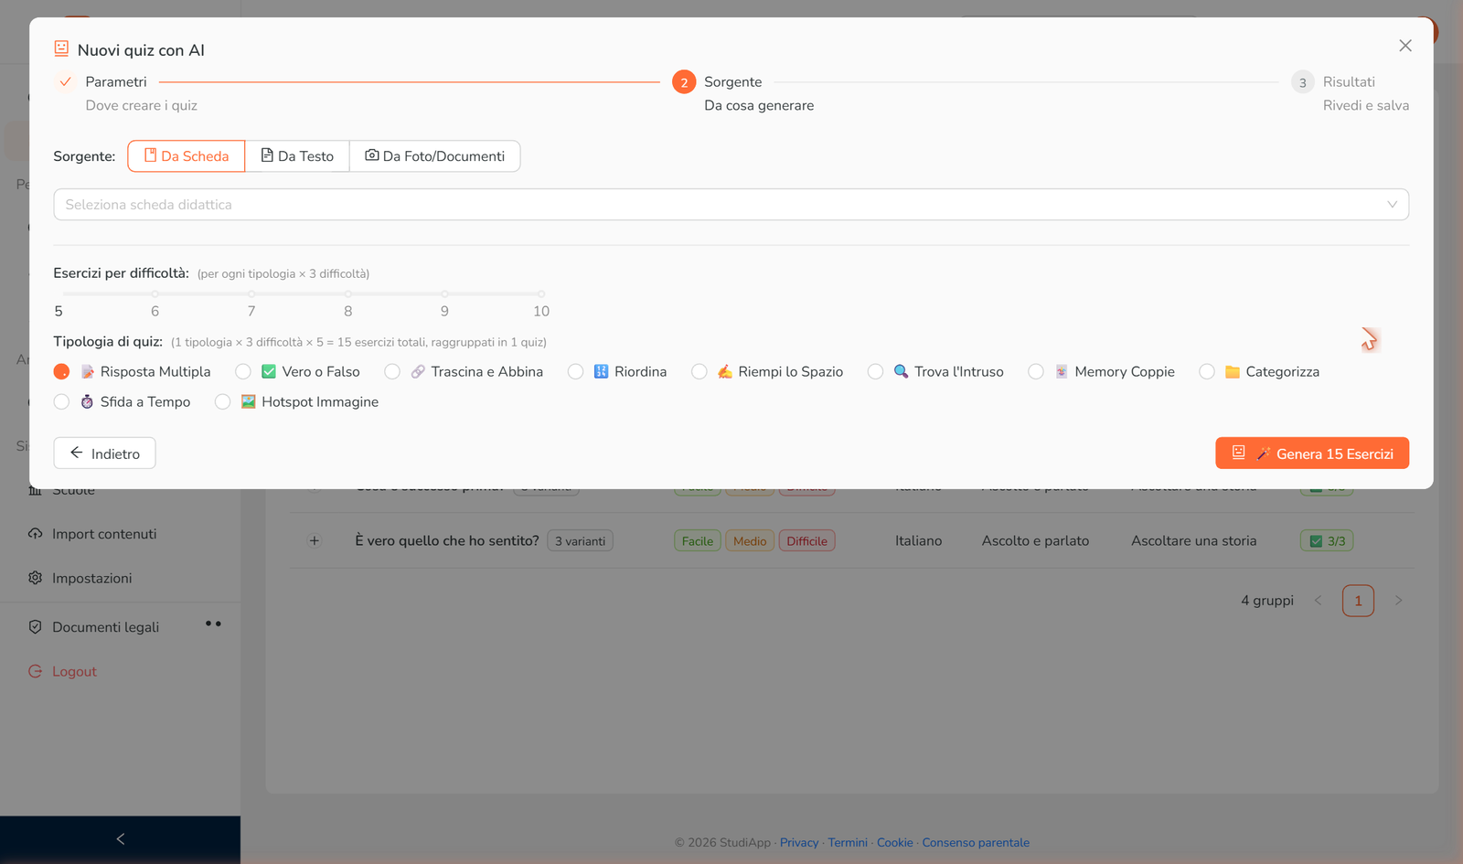Click the Categorizza folder icon
Viewport: 1463px width, 864px height.
tap(1233, 372)
